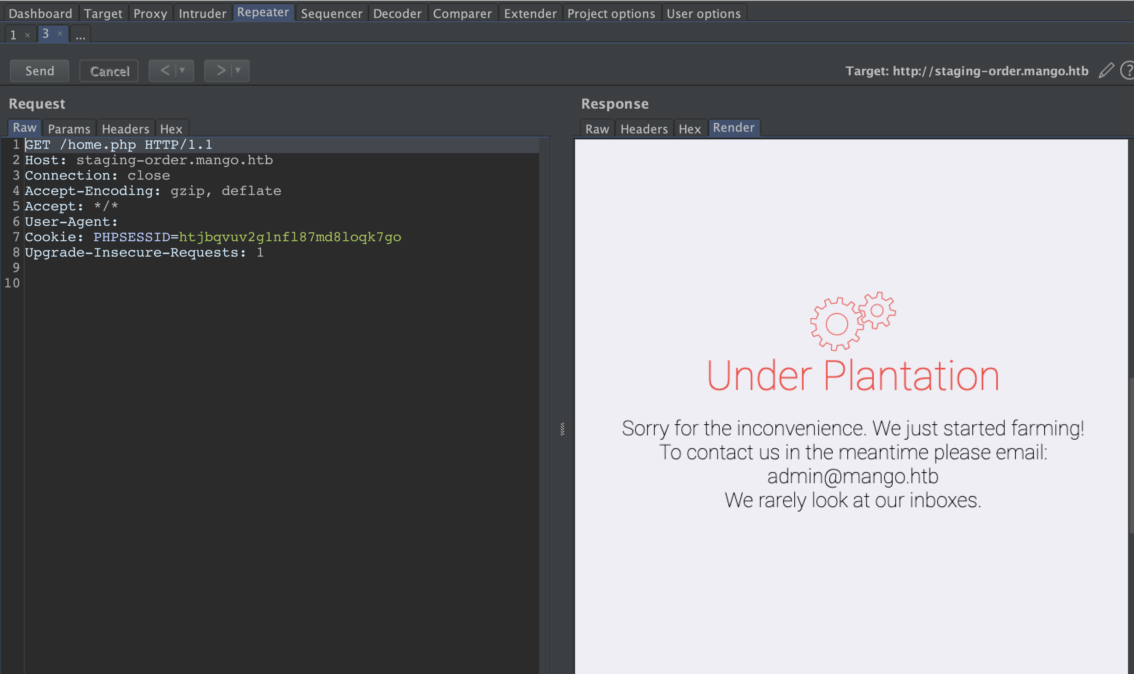Close Repeater sub-tab 3
This screenshot has height=674, width=1134.
59,34
